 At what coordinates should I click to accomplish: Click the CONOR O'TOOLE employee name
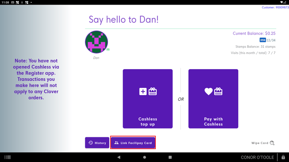[257, 157]
